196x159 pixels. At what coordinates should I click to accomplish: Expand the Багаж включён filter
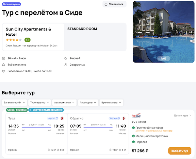(x=14, y=102)
